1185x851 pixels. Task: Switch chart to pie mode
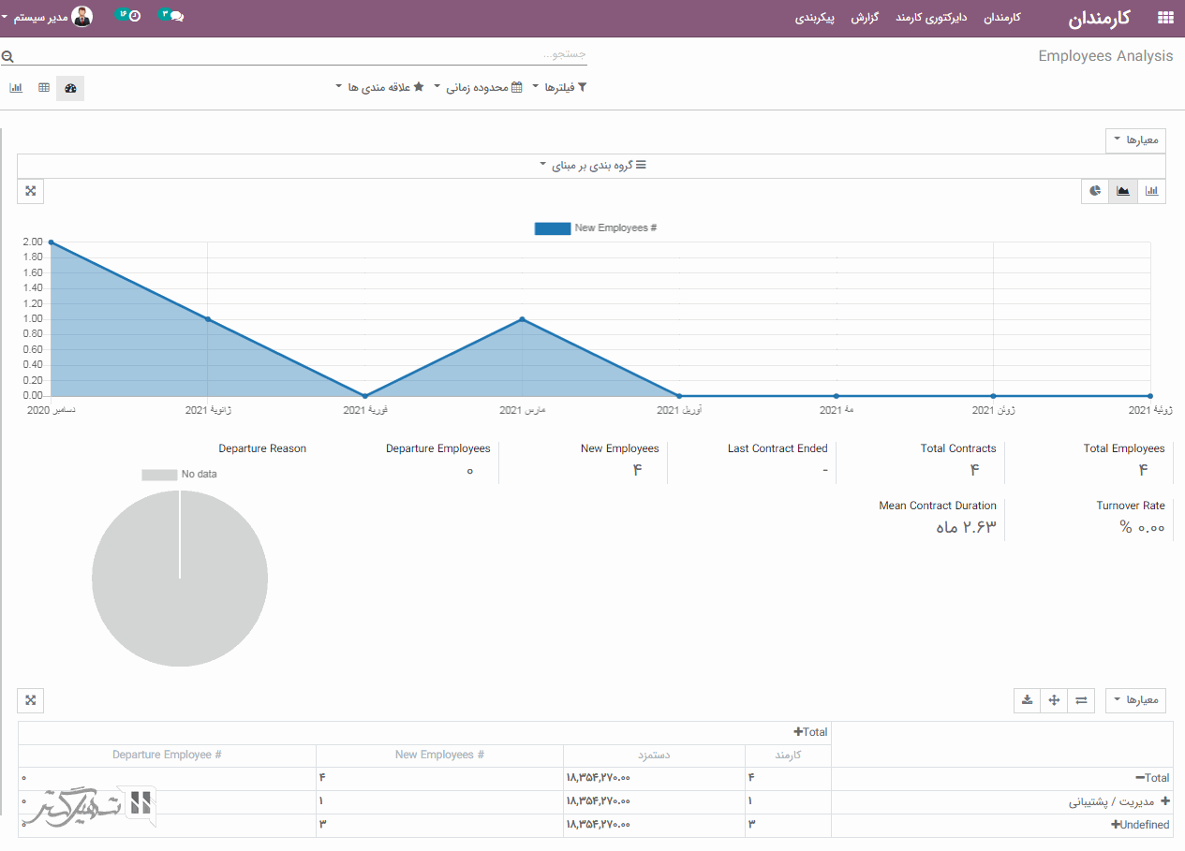(x=1095, y=191)
